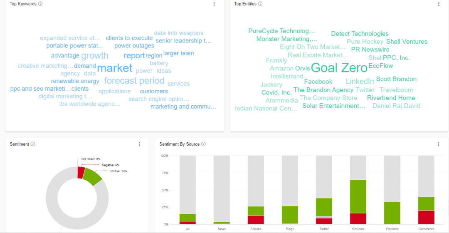Select entity 'Covid, Inc.'
The width and height of the screenshot is (449, 233).
(x=276, y=92)
